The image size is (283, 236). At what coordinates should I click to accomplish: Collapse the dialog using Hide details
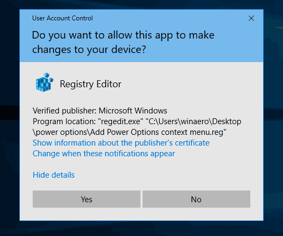click(54, 175)
